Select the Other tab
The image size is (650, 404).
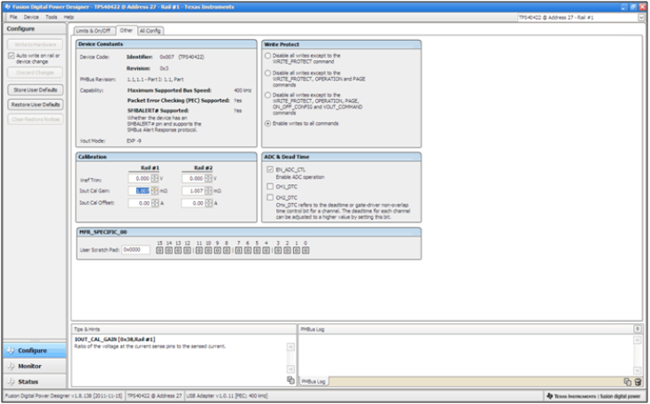click(126, 30)
